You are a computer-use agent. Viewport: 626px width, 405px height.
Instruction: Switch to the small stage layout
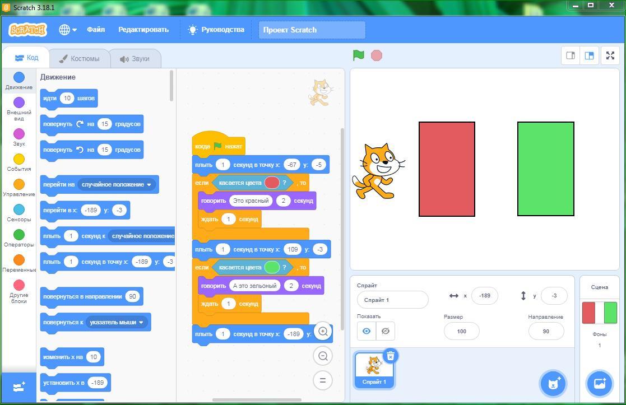(x=571, y=55)
